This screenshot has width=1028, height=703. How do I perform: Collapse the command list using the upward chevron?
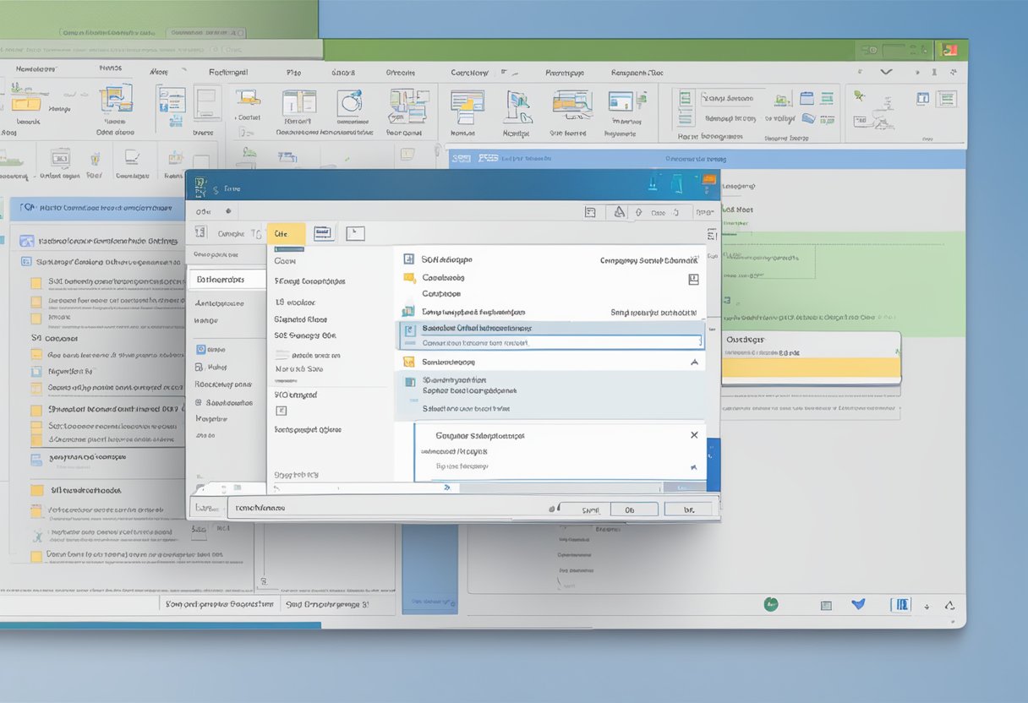tap(694, 361)
